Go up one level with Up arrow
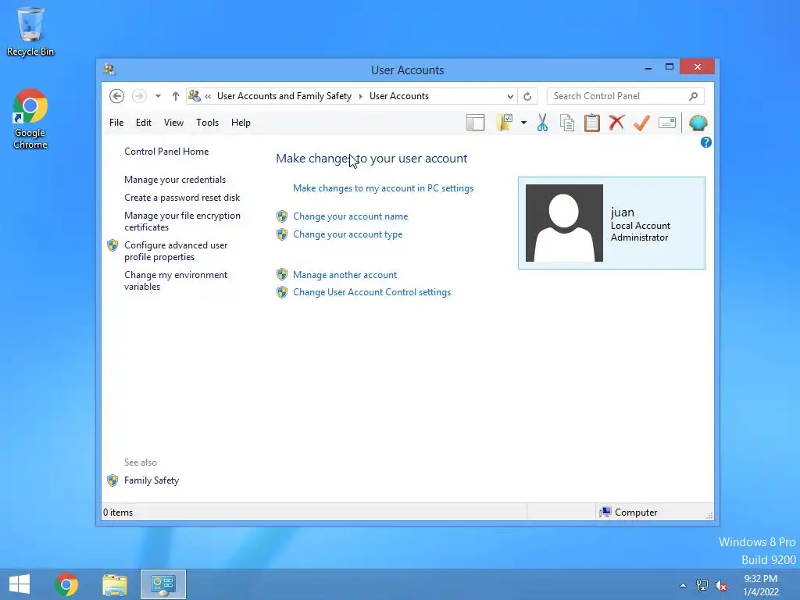The height and width of the screenshot is (600, 800). [x=176, y=96]
